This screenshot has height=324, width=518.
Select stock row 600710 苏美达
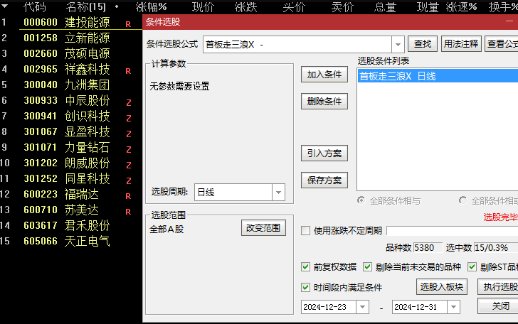(71, 210)
